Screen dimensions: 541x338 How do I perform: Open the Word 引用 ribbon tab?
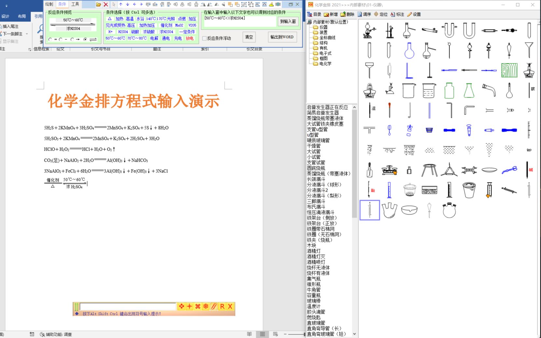pyautogui.click(x=38, y=16)
